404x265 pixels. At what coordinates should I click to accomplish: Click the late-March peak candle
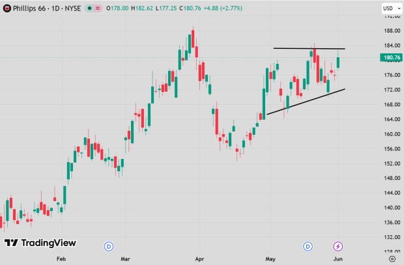tap(193, 38)
